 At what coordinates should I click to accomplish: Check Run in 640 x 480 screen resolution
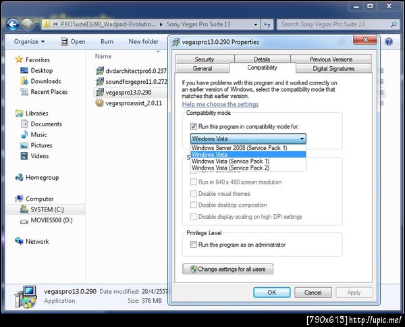coord(194,182)
